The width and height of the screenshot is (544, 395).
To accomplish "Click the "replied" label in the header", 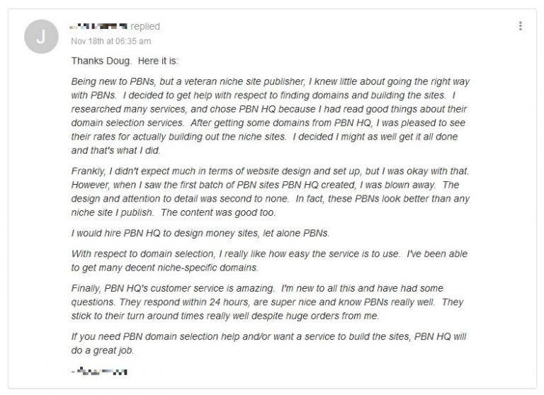I will tap(145, 27).
